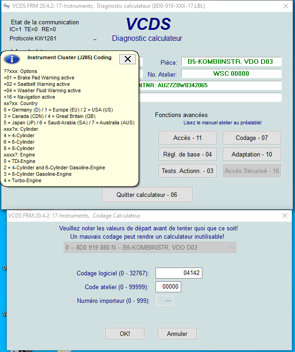Click 'Fonctions avancées' group label

181,115
